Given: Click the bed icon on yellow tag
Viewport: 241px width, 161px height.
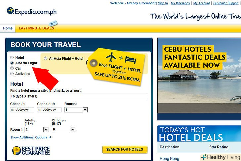Looking at the screenshot, I should (130, 60).
